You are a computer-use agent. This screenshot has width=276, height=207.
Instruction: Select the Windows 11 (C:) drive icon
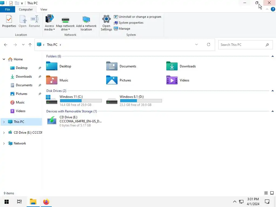coord(51,100)
